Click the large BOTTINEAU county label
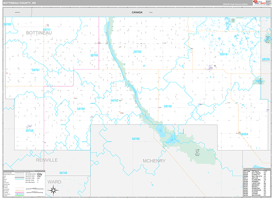273x198 pixels. 39,33
